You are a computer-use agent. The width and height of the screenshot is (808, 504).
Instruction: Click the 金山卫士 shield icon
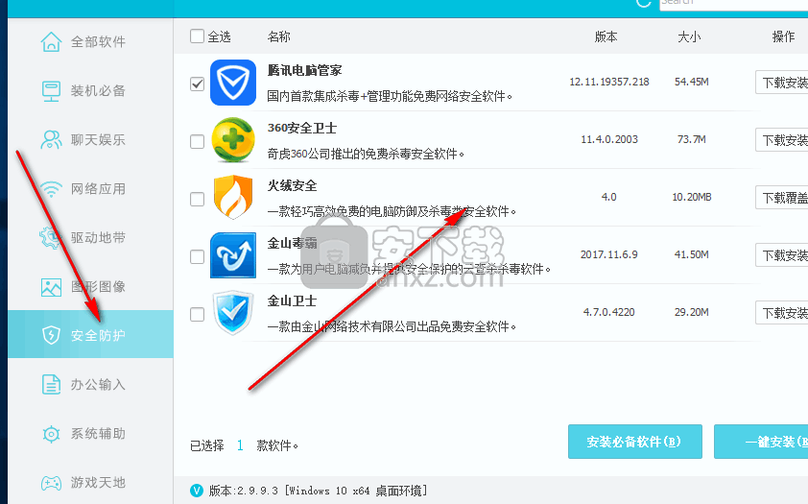pos(233,313)
